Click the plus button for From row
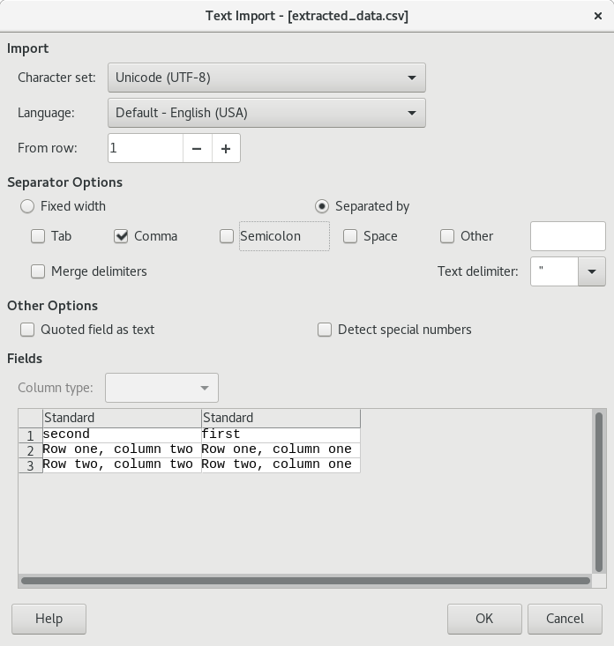The image size is (614, 646). [x=226, y=149]
